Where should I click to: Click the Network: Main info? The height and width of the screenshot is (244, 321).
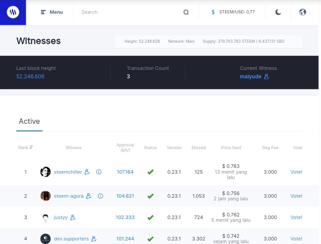click(x=181, y=41)
